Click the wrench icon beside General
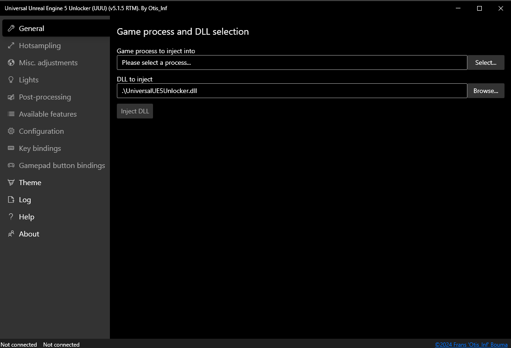 click(11, 28)
